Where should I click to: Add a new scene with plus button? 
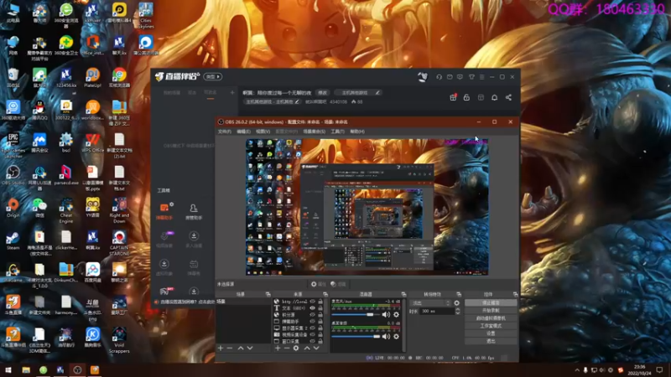click(x=221, y=349)
